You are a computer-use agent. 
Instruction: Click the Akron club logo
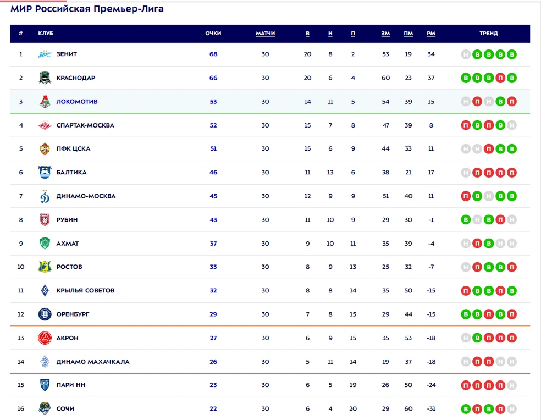click(45, 338)
